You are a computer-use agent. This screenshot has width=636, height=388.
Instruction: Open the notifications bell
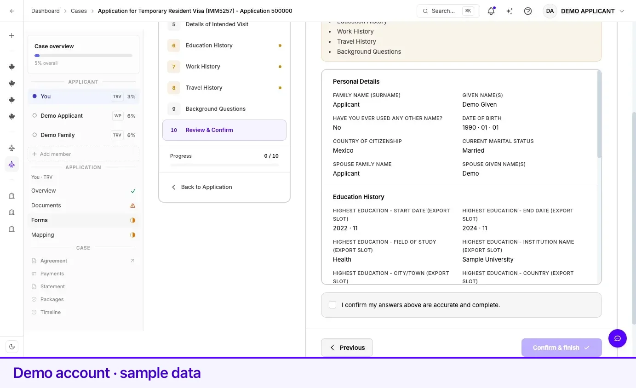click(491, 11)
